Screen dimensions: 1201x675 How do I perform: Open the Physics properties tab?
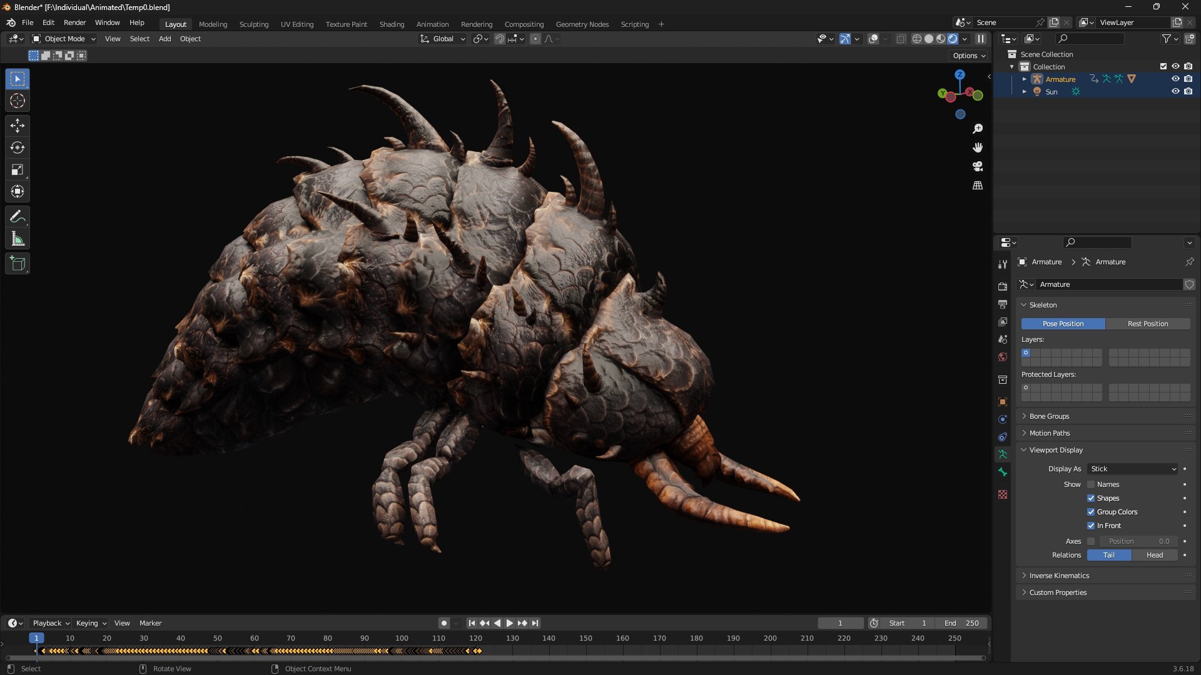[x=1003, y=419]
